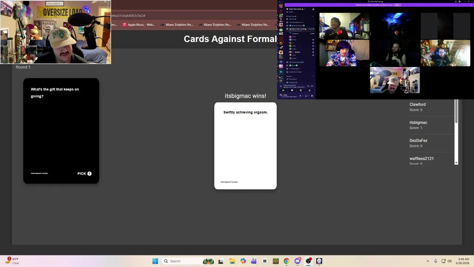Show hidden system tray icons chevron
The image size is (474, 267).
point(428,261)
